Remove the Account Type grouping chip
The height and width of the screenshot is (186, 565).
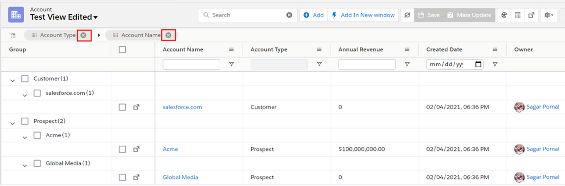(x=83, y=35)
